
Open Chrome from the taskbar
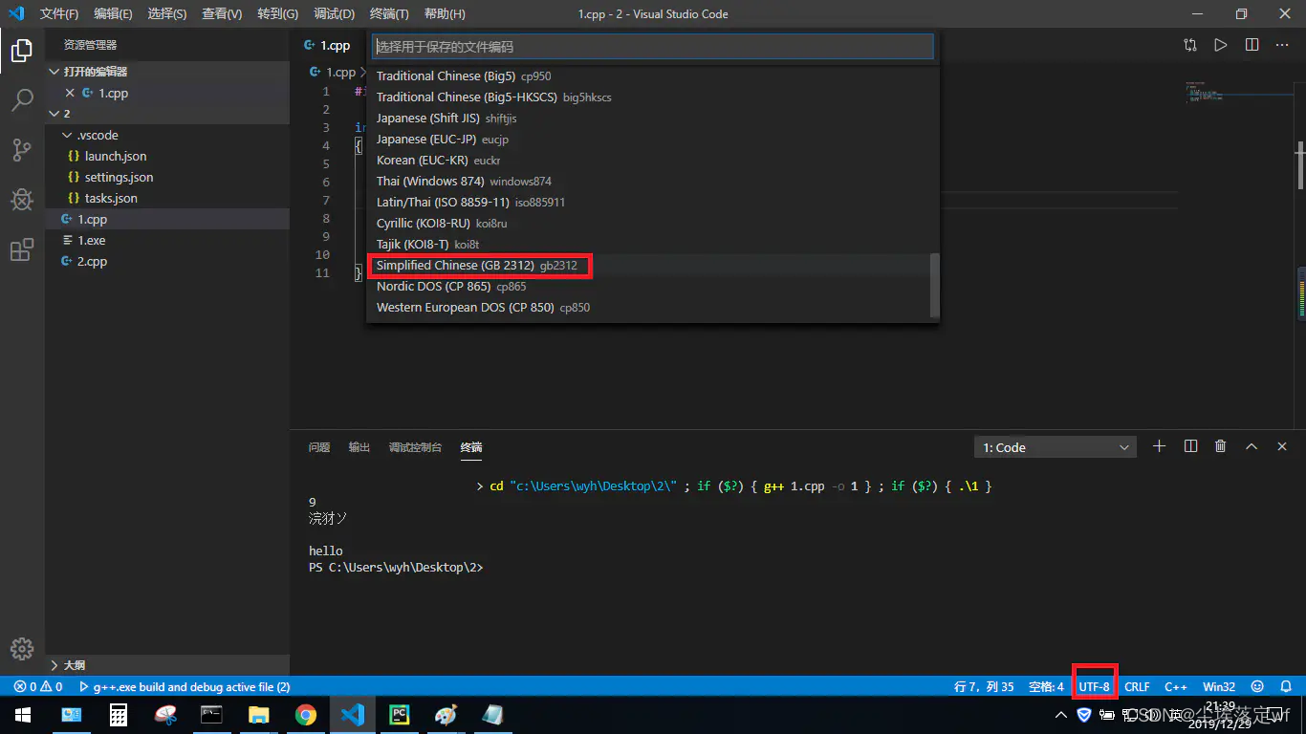306,715
